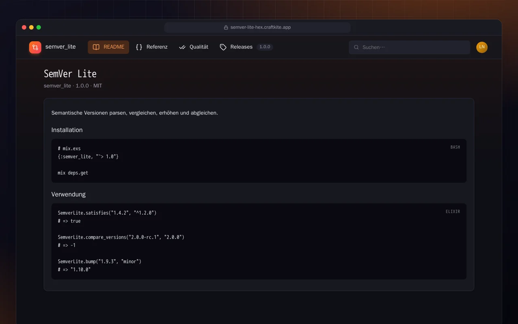Focus the Suchen search field
This screenshot has width=518, height=324.
tap(410, 47)
